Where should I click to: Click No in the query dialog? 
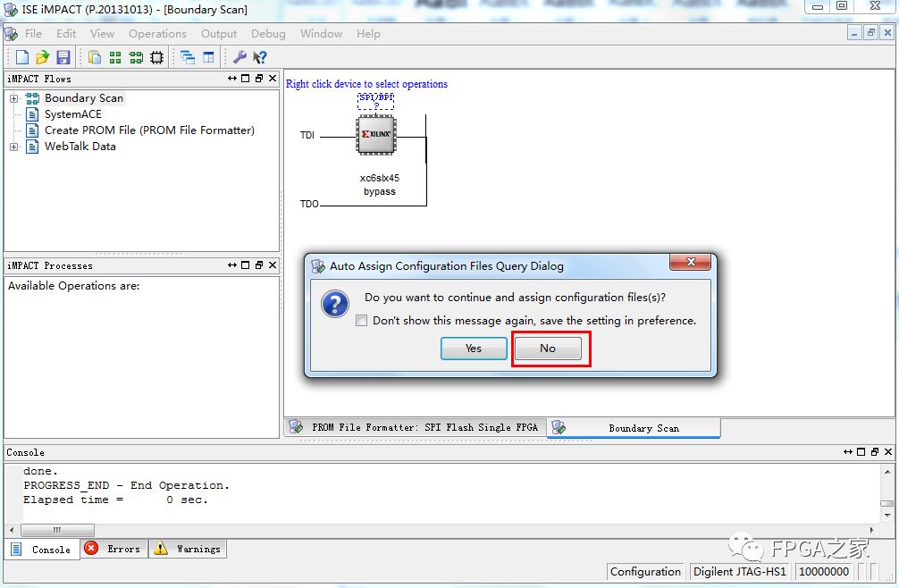point(548,349)
